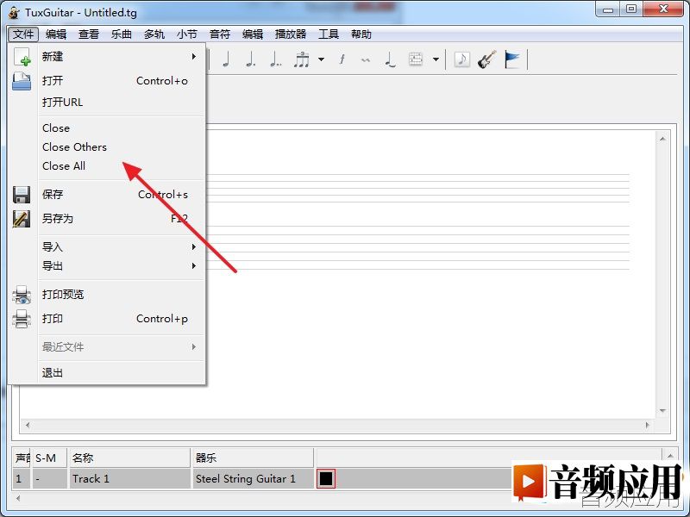Open the 工具 menu
This screenshot has height=517, width=690.
pyautogui.click(x=329, y=34)
